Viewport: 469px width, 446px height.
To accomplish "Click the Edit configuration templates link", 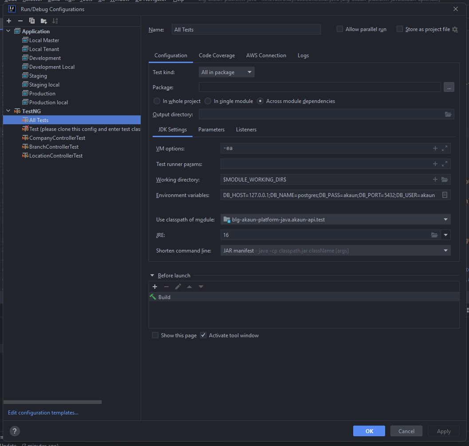I will pyautogui.click(x=43, y=413).
